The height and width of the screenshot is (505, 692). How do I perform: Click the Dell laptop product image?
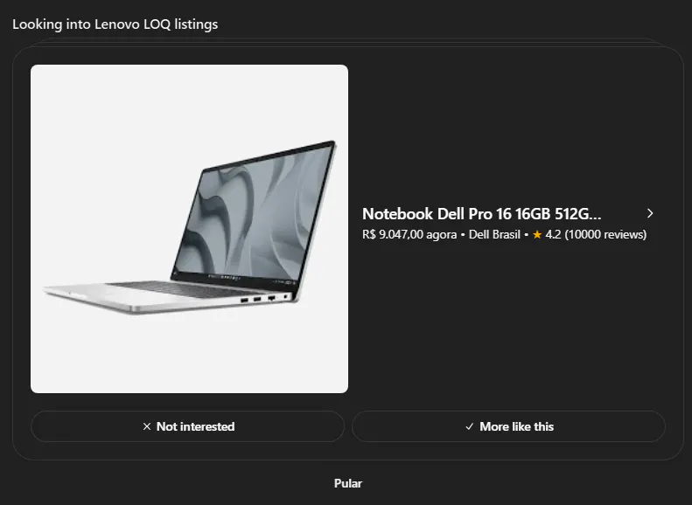(x=189, y=229)
